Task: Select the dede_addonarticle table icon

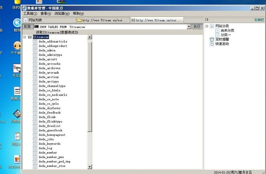Action: [x=35, y=41]
